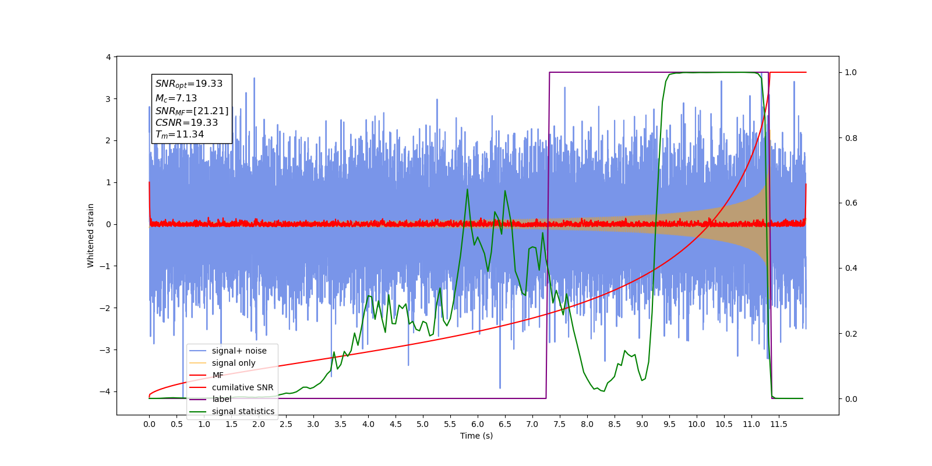Click the right y-axis tick label 0.2

pyautogui.click(x=851, y=334)
